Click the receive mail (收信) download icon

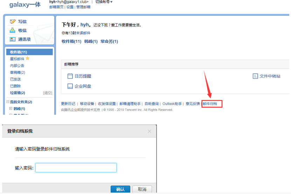13,30
